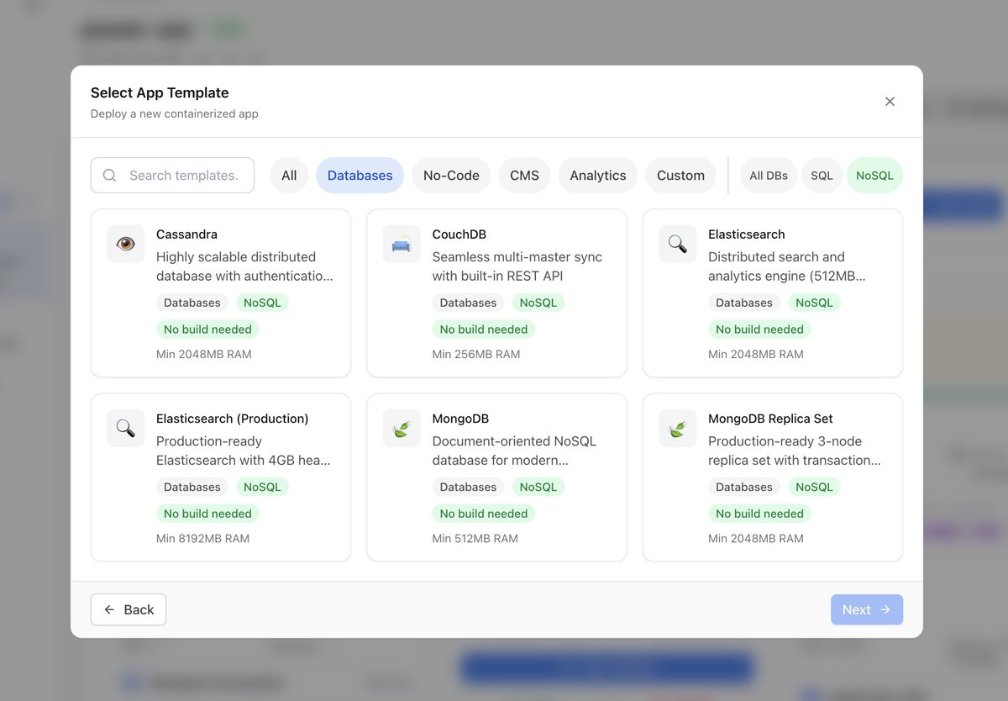Click Min 2048MB RAM on Cassandra card
Image resolution: width=1008 pixels, height=701 pixels.
click(x=204, y=354)
